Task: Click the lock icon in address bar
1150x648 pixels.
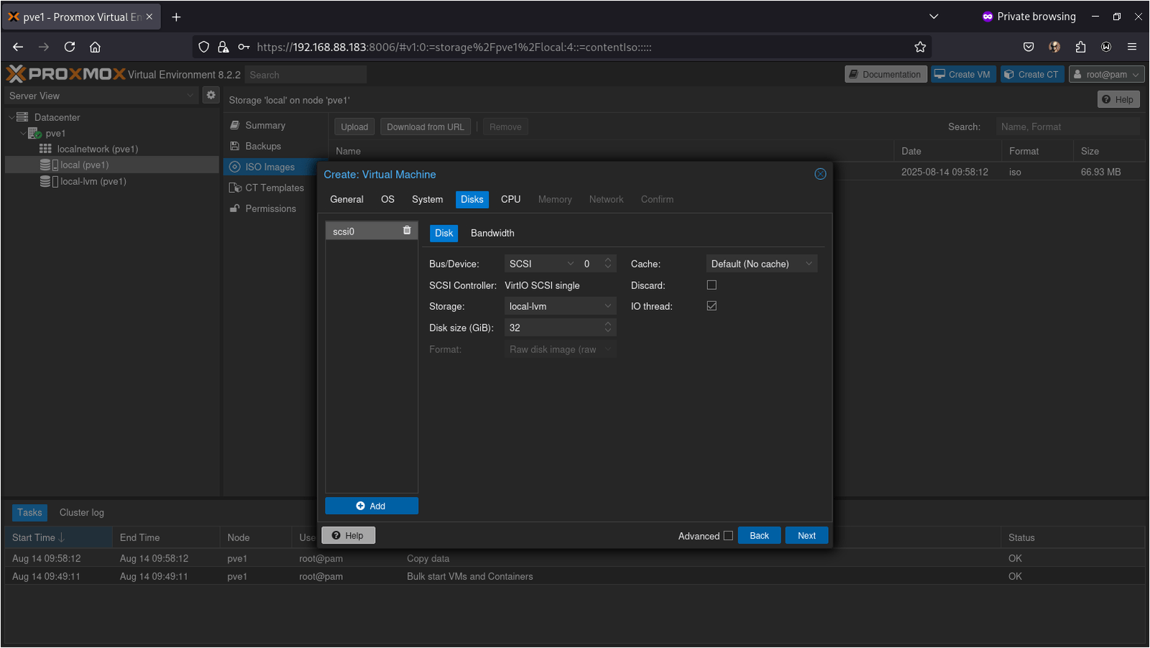Action: click(224, 47)
